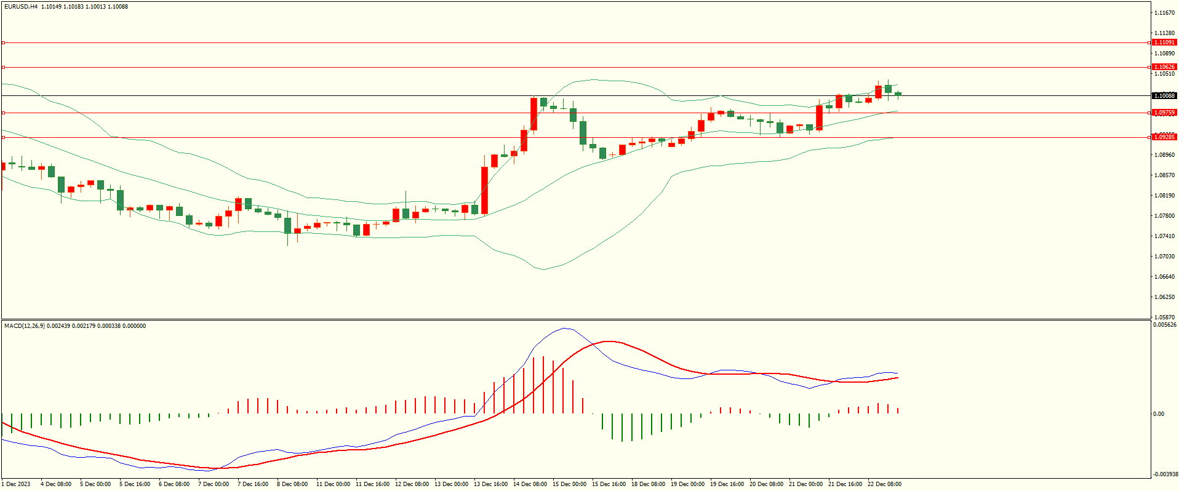Click the 19 Dec 16:00 time label

pos(727,484)
